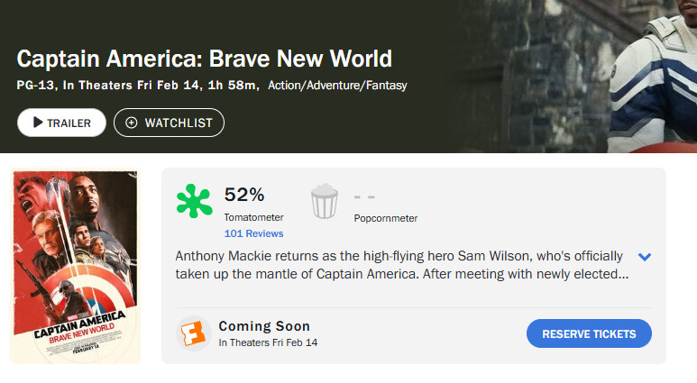Click the plus circle icon on Watchlist

(132, 123)
